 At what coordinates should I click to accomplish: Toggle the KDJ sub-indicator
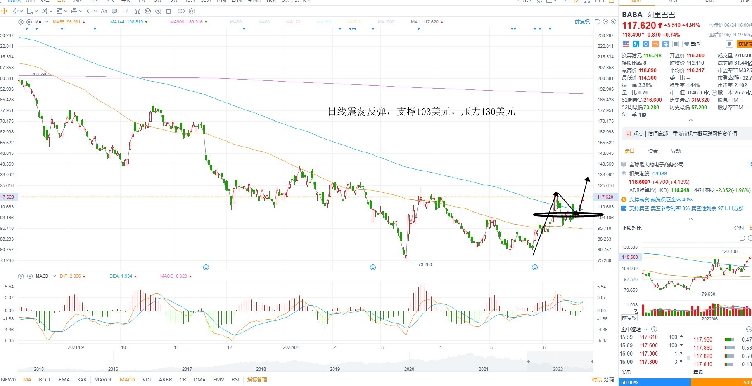[x=147, y=379]
